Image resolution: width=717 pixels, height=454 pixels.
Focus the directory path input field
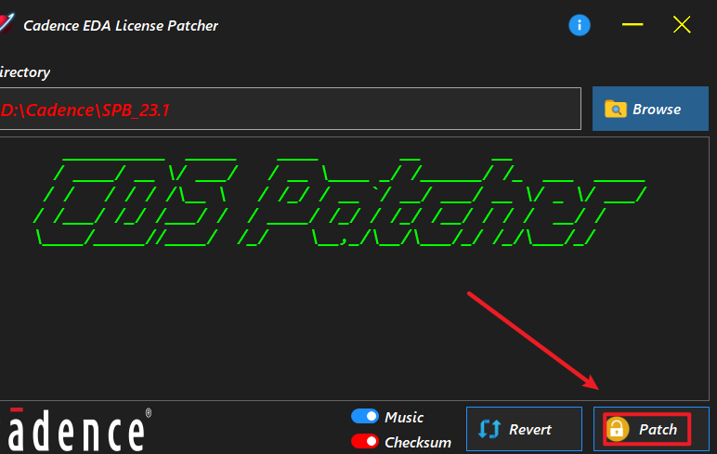pyautogui.click(x=291, y=109)
